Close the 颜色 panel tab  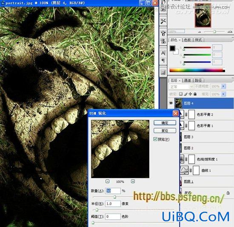click(x=180, y=40)
